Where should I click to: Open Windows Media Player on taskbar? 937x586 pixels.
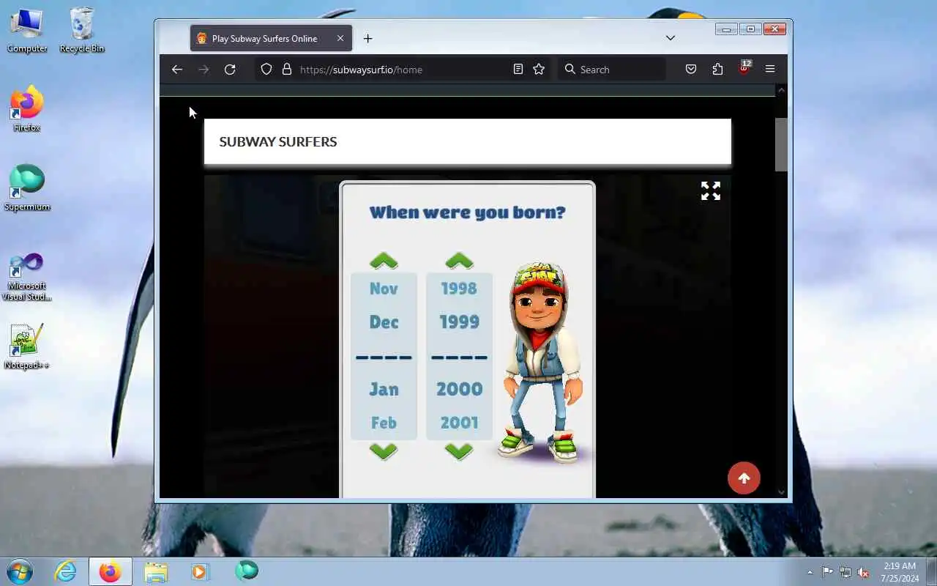(x=200, y=571)
